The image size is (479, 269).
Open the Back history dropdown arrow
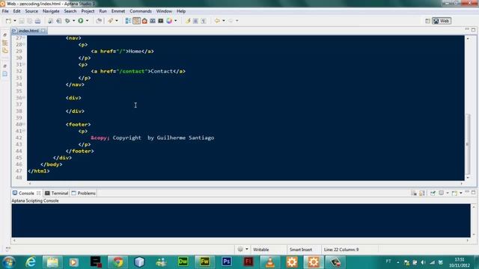click(x=223, y=21)
